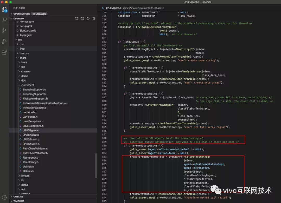Open JPLISAssert.c file
Image resolution: width=281 pixels, height=203 pixels.
(x=31, y=139)
